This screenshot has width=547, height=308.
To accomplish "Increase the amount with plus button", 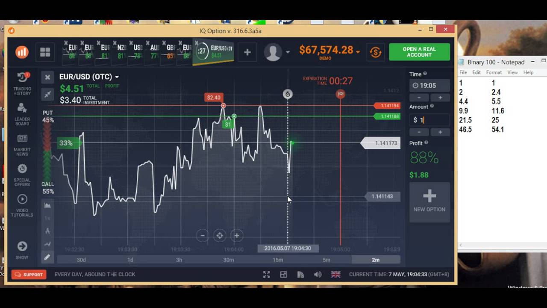I will coord(440,132).
